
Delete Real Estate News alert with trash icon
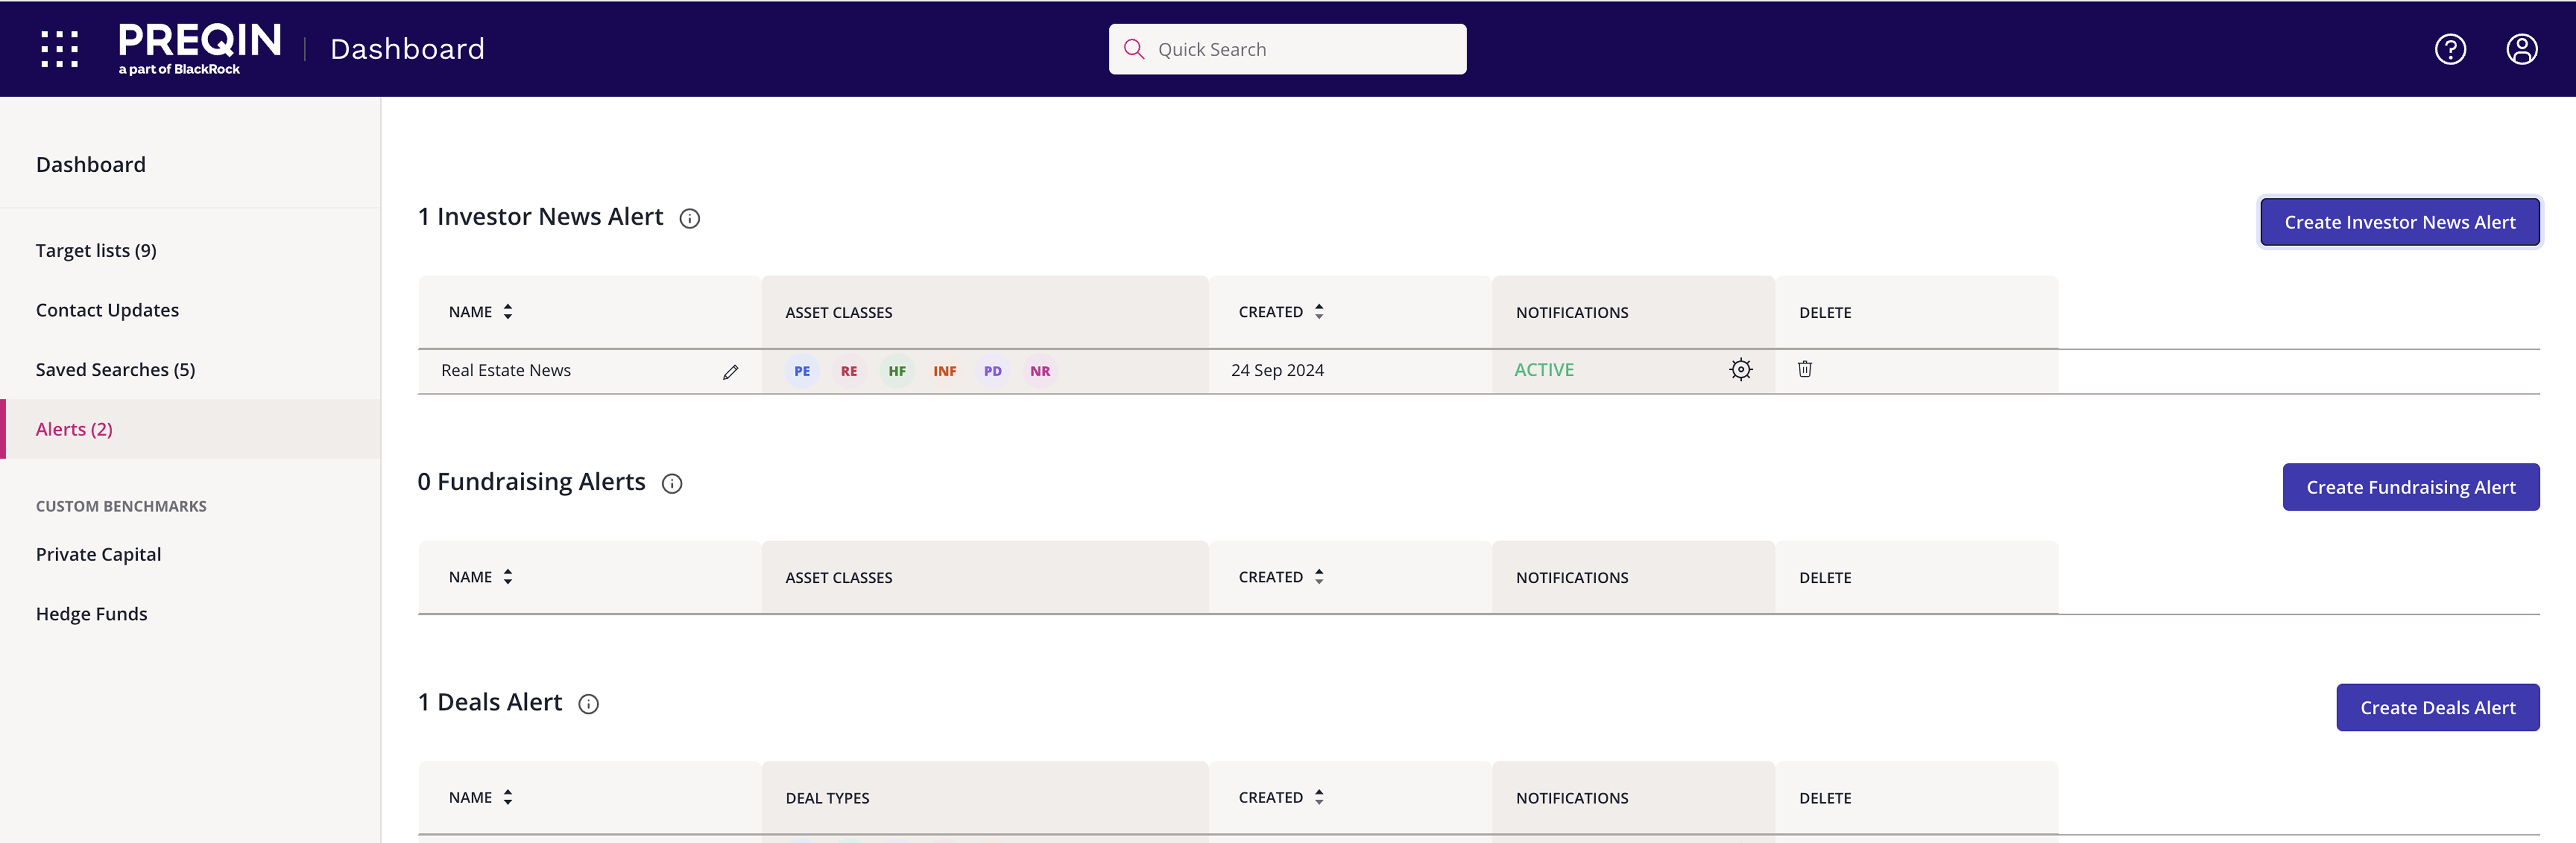pos(1804,369)
